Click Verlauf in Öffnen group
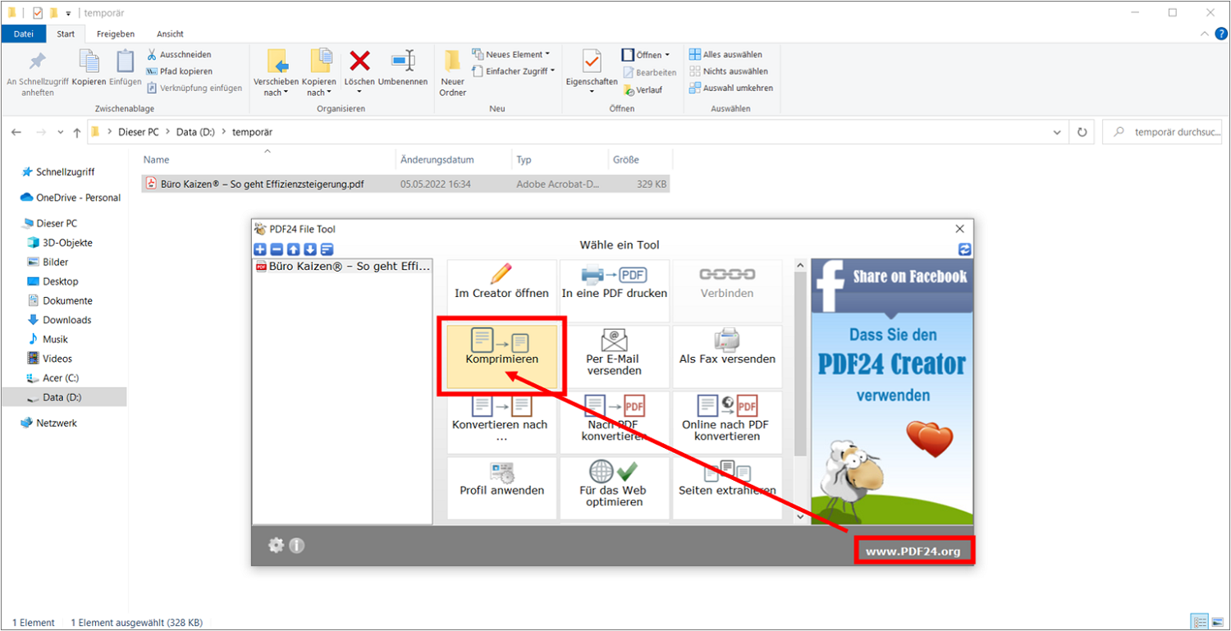 click(643, 89)
